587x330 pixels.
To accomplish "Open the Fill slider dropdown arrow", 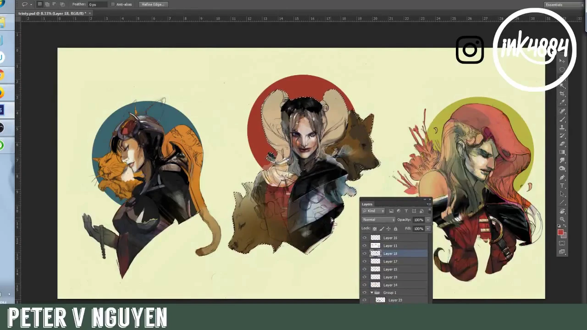I will [x=428, y=229].
